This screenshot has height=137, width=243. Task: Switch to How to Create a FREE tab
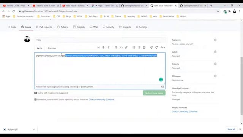[16, 6]
